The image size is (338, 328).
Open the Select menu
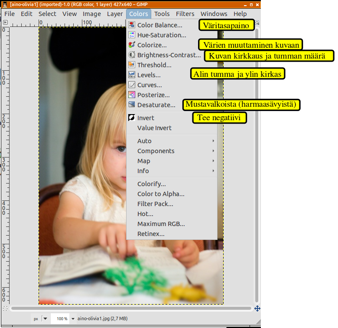click(x=47, y=14)
